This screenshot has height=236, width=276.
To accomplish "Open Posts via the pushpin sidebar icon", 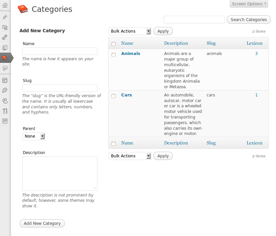I will pos(5,17).
